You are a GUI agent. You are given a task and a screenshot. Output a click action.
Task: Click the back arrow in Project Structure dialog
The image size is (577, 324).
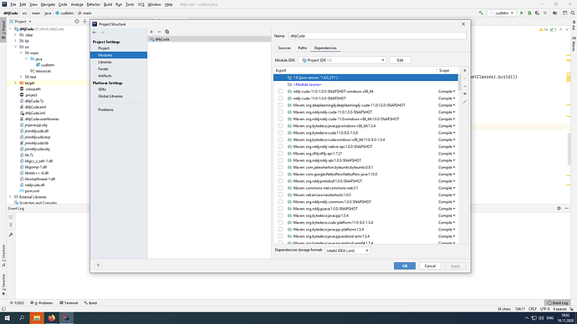95,33
